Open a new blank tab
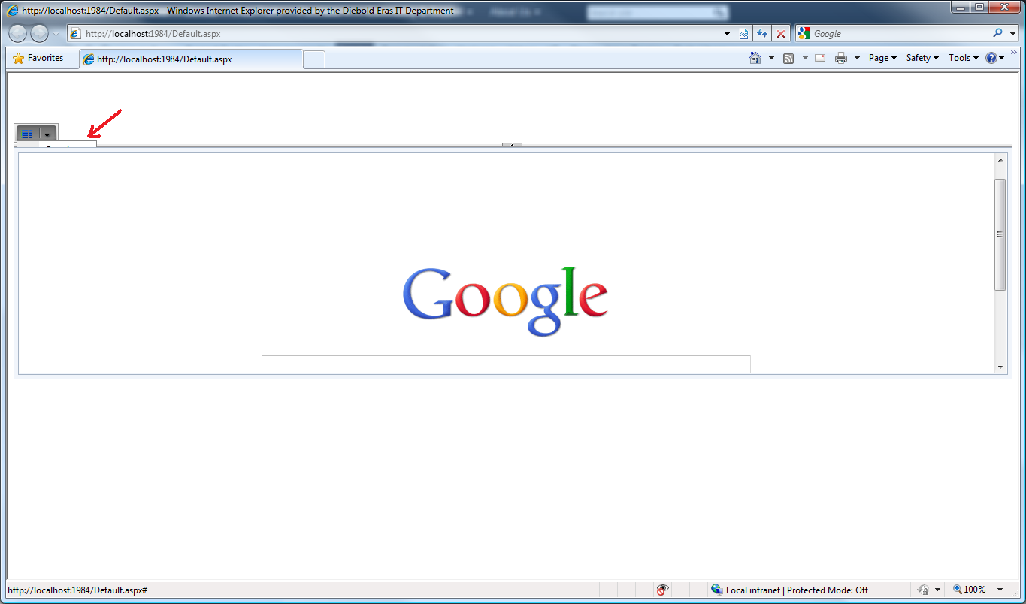The image size is (1026, 604). click(x=314, y=59)
